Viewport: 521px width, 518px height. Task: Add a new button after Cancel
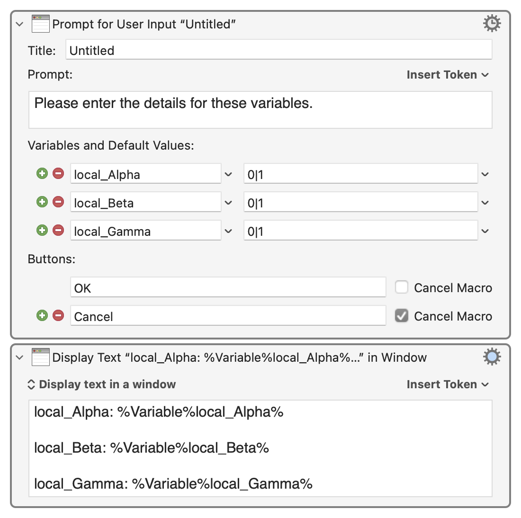pyautogui.click(x=42, y=316)
